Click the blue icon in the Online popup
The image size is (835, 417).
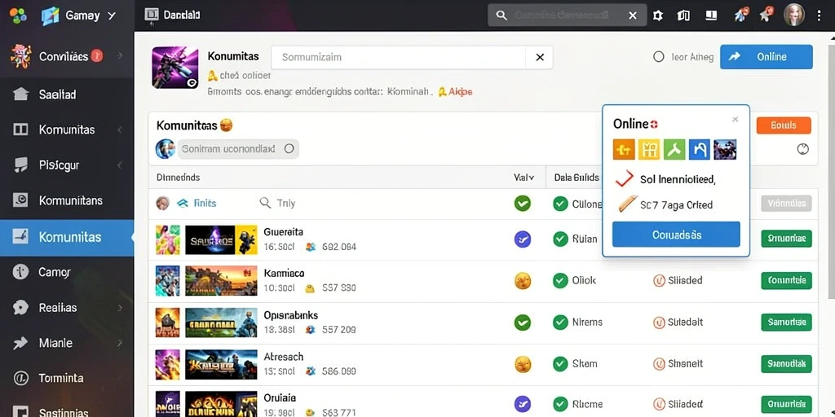pyautogui.click(x=699, y=150)
